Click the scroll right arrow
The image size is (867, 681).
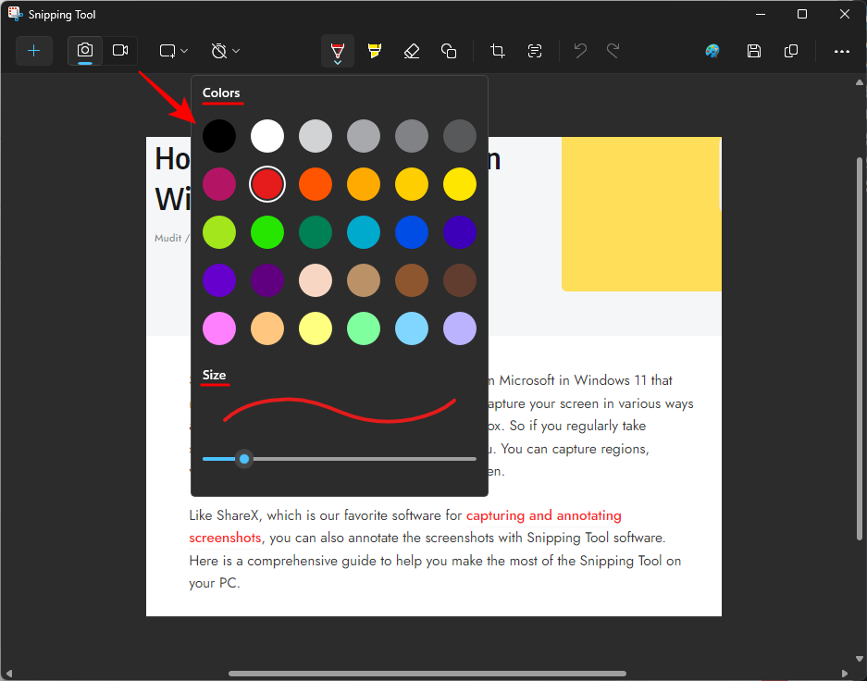[845, 674]
